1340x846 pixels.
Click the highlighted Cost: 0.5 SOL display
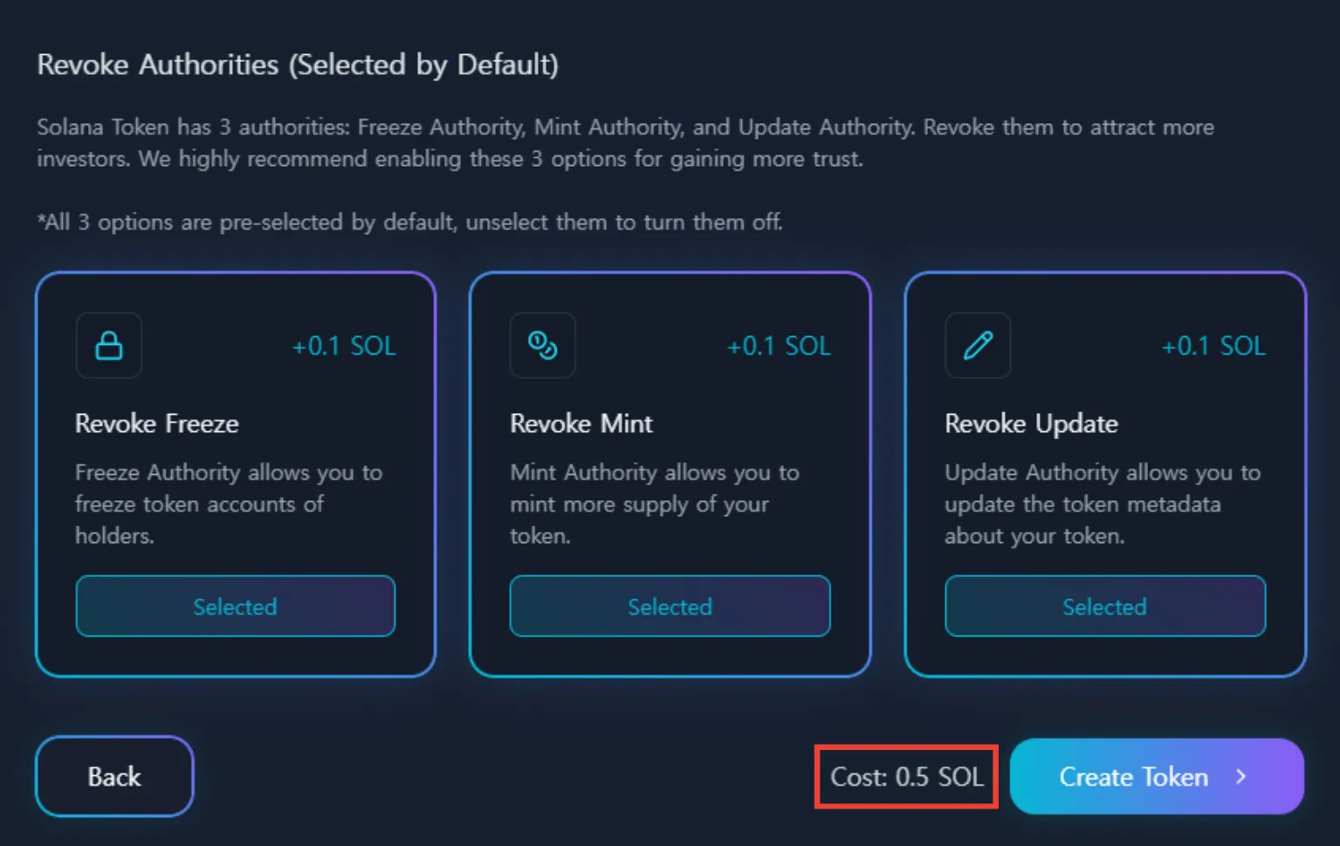coord(905,776)
